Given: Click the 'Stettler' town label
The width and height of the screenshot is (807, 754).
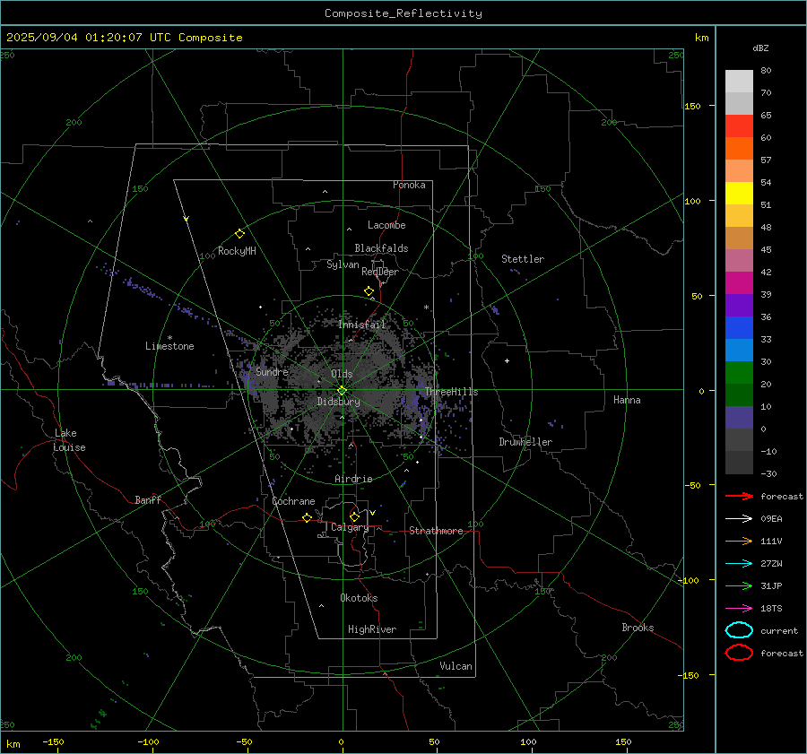Looking at the screenshot, I should (523, 259).
